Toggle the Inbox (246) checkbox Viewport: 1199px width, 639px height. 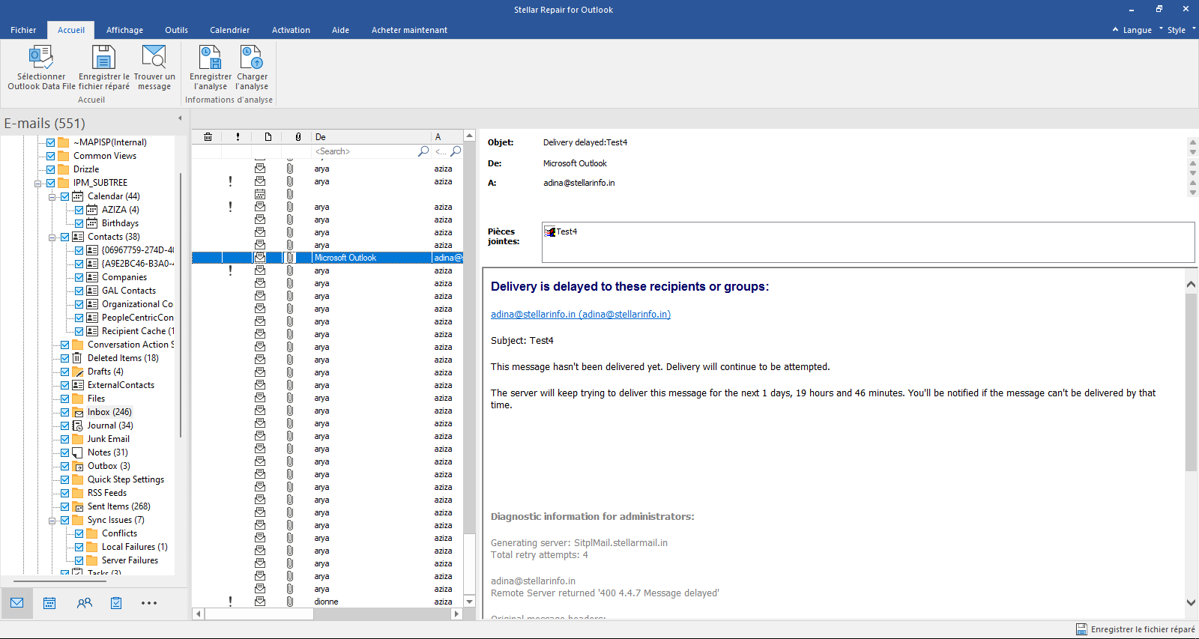pos(64,412)
